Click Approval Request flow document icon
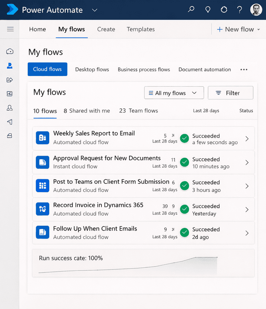This screenshot has width=266, height=309. pyautogui.click(x=43, y=162)
